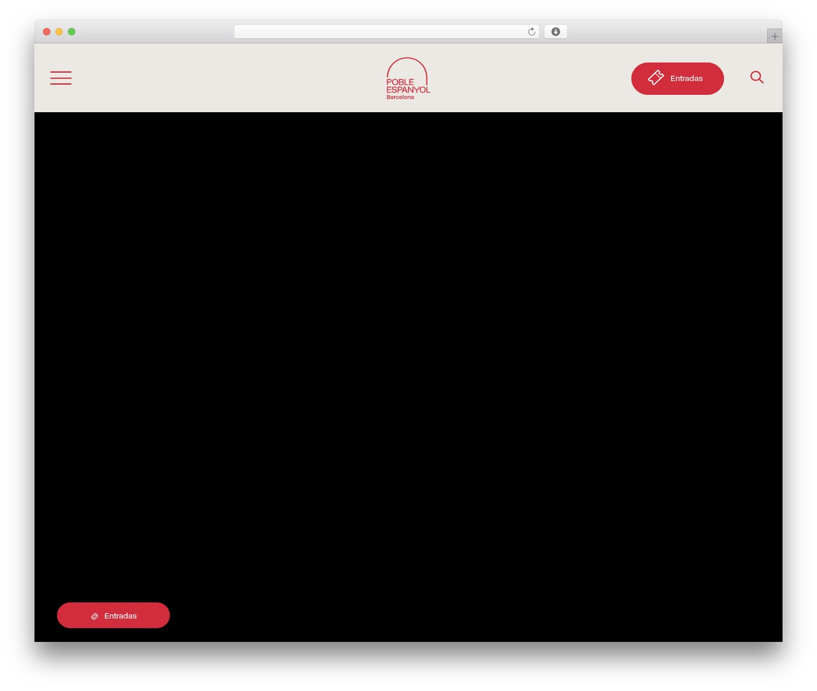
Task: Add a new browser tab
Action: click(x=774, y=36)
